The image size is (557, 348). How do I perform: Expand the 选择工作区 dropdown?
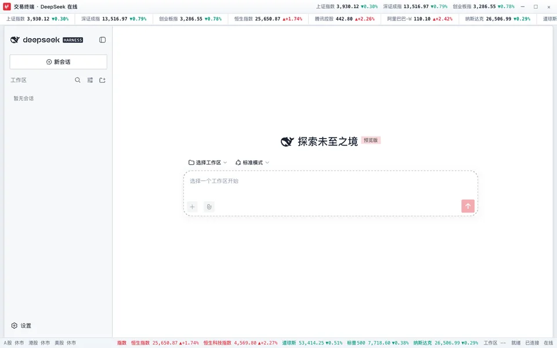coord(208,162)
